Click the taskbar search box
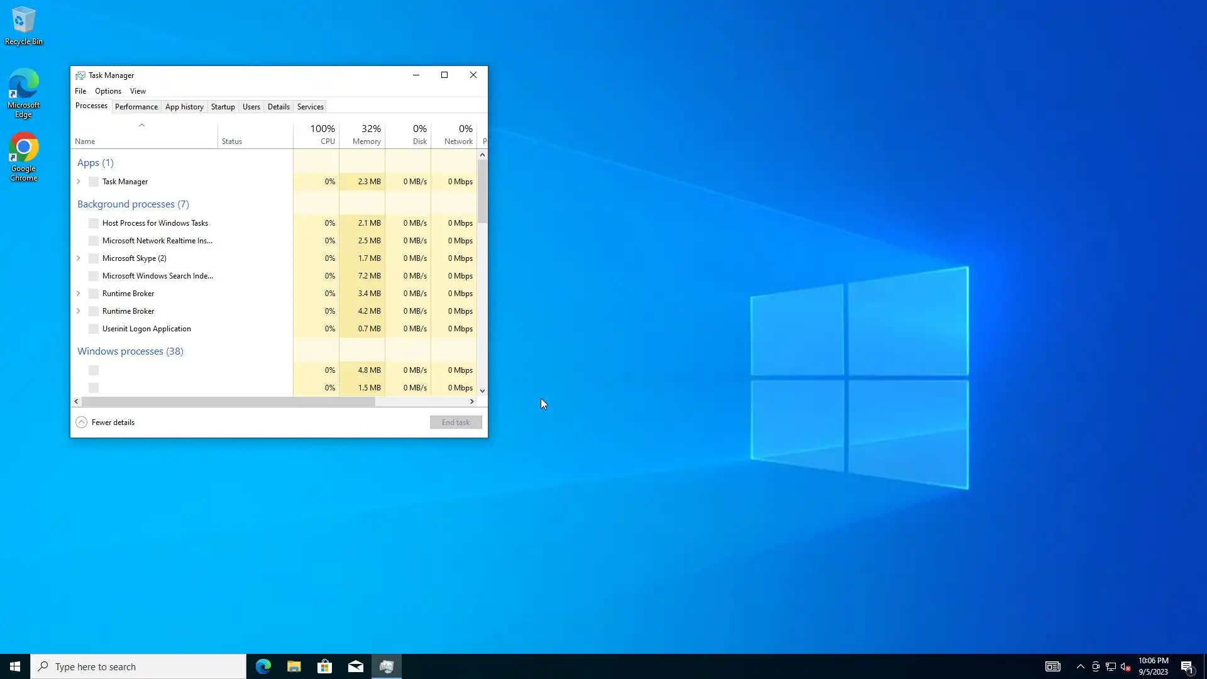The width and height of the screenshot is (1207, 679). pyautogui.click(x=138, y=666)
